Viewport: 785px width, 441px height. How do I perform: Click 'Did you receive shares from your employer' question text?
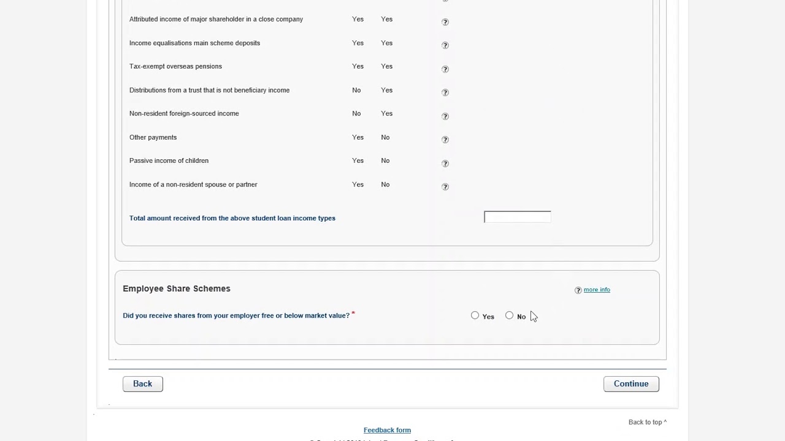point(236,315)
